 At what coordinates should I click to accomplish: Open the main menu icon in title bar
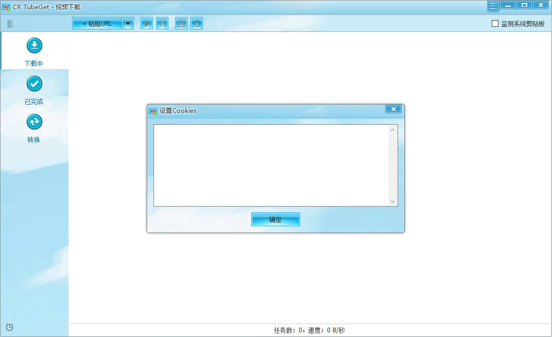coord(493,6)
